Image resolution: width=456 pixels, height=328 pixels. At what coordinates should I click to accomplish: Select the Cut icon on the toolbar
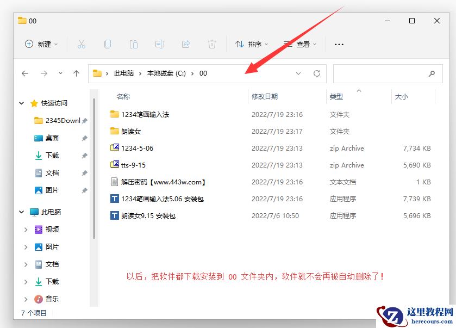[82, 44]
